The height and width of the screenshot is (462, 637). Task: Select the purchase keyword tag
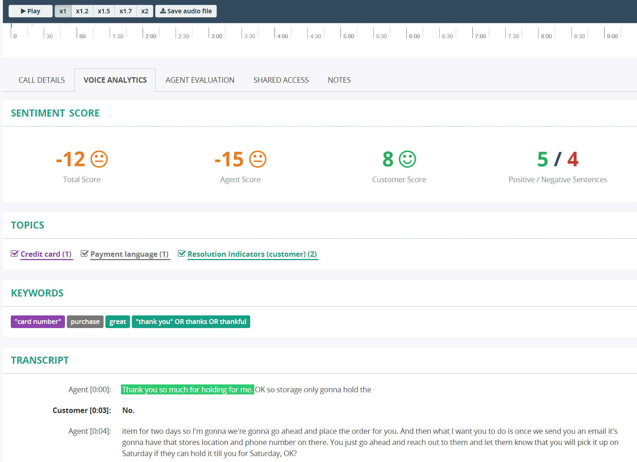(x=85, y=321)
